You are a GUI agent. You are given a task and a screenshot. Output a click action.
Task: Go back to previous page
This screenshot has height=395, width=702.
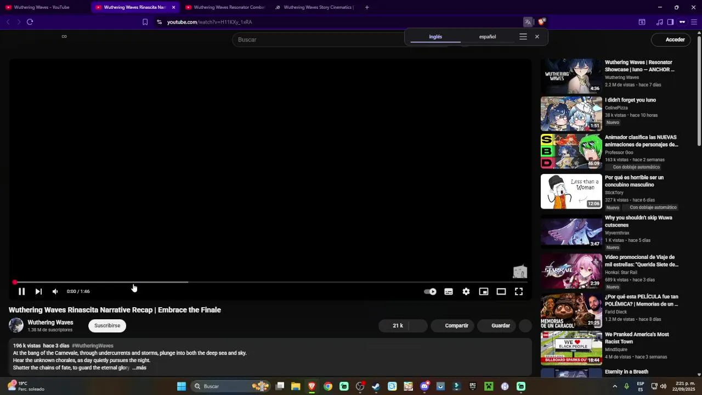click(x=8, y=22)
